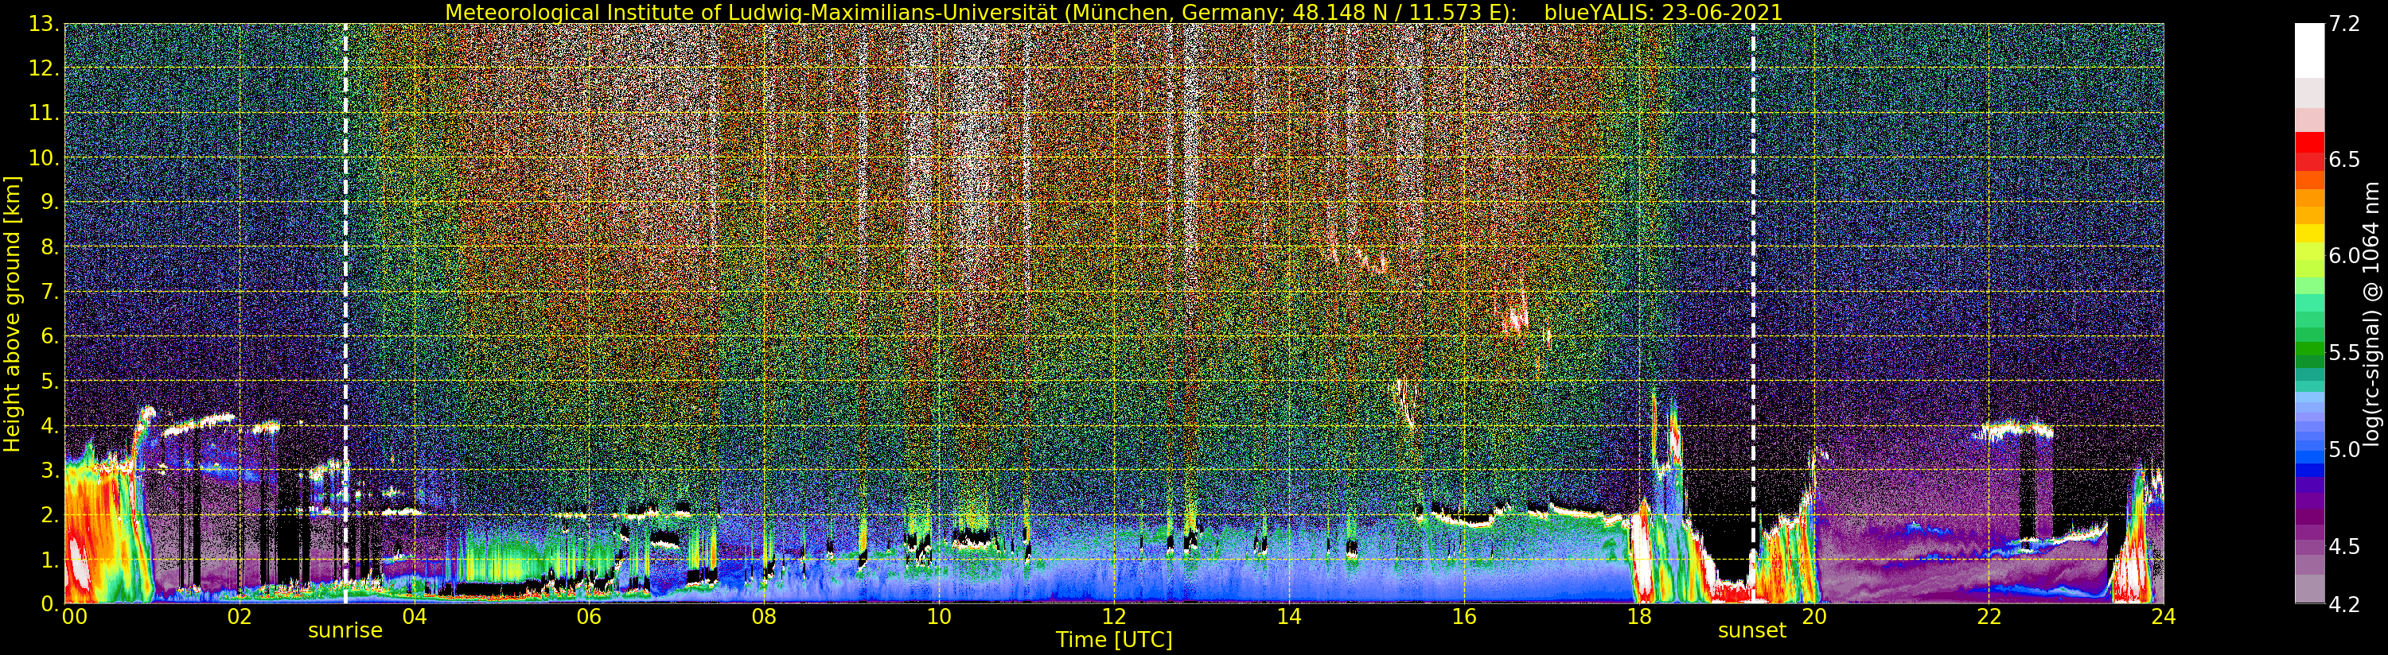The width and height of the screenshot is (2388, 655).
Task: Click the time axis tick "10"
Action: pyautogui.click(x=939, y=616)
